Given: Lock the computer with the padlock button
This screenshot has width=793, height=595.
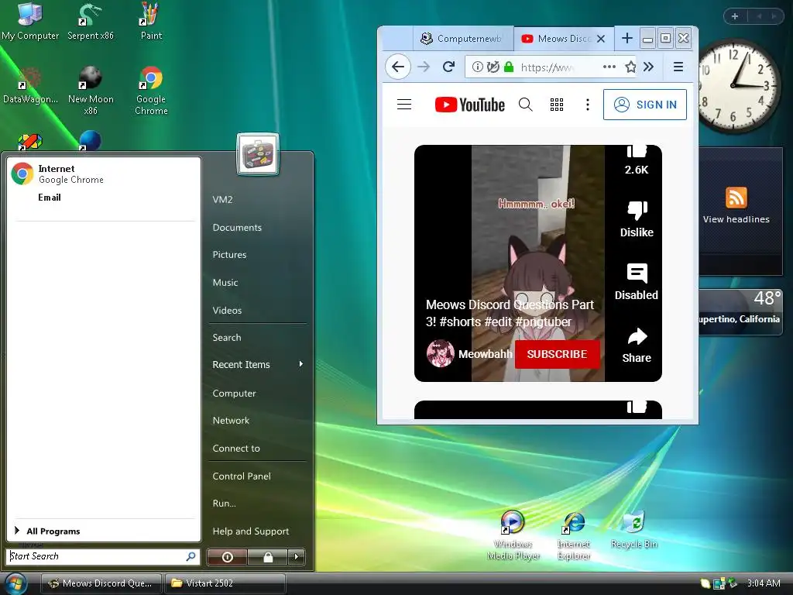Looking at the screenshot, I should pos(268,557).
